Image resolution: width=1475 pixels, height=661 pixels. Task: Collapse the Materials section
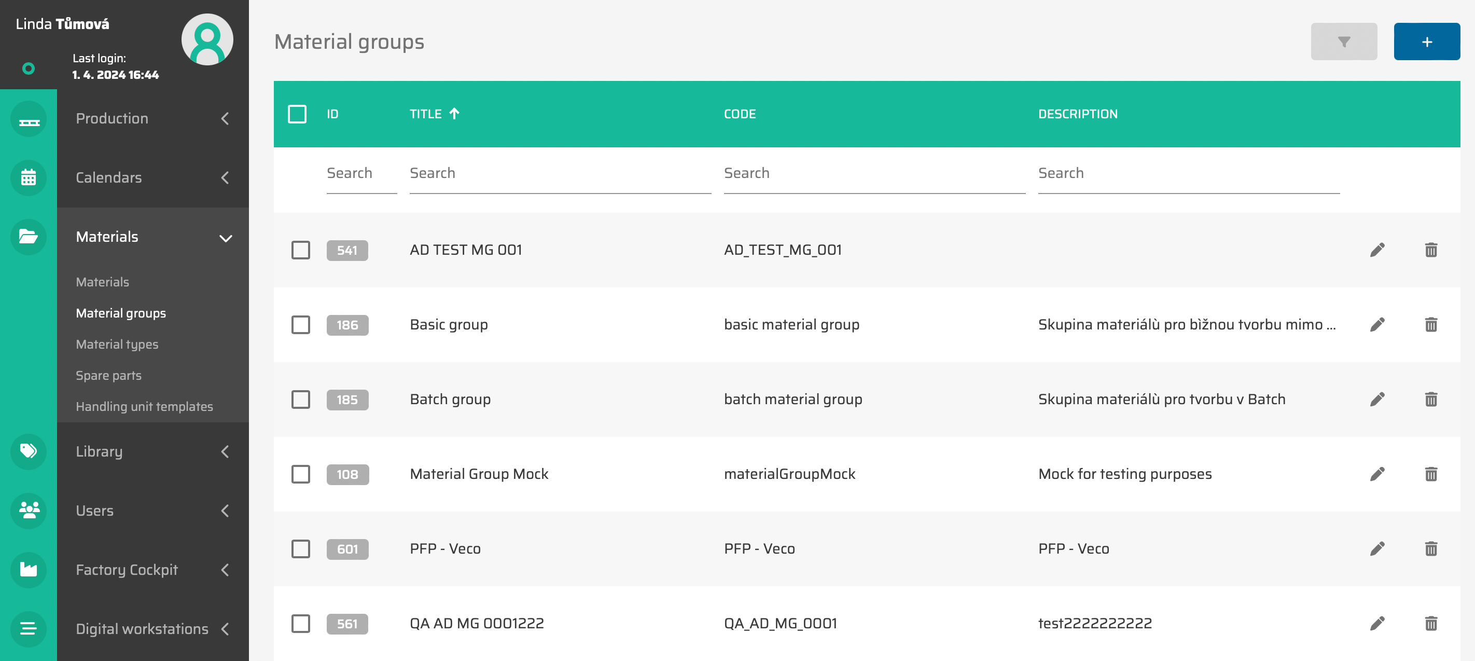(x=225, y=238)
